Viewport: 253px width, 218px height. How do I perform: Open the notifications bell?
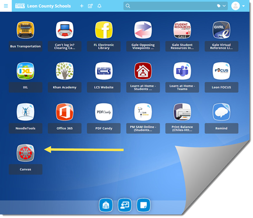point(100,6)
